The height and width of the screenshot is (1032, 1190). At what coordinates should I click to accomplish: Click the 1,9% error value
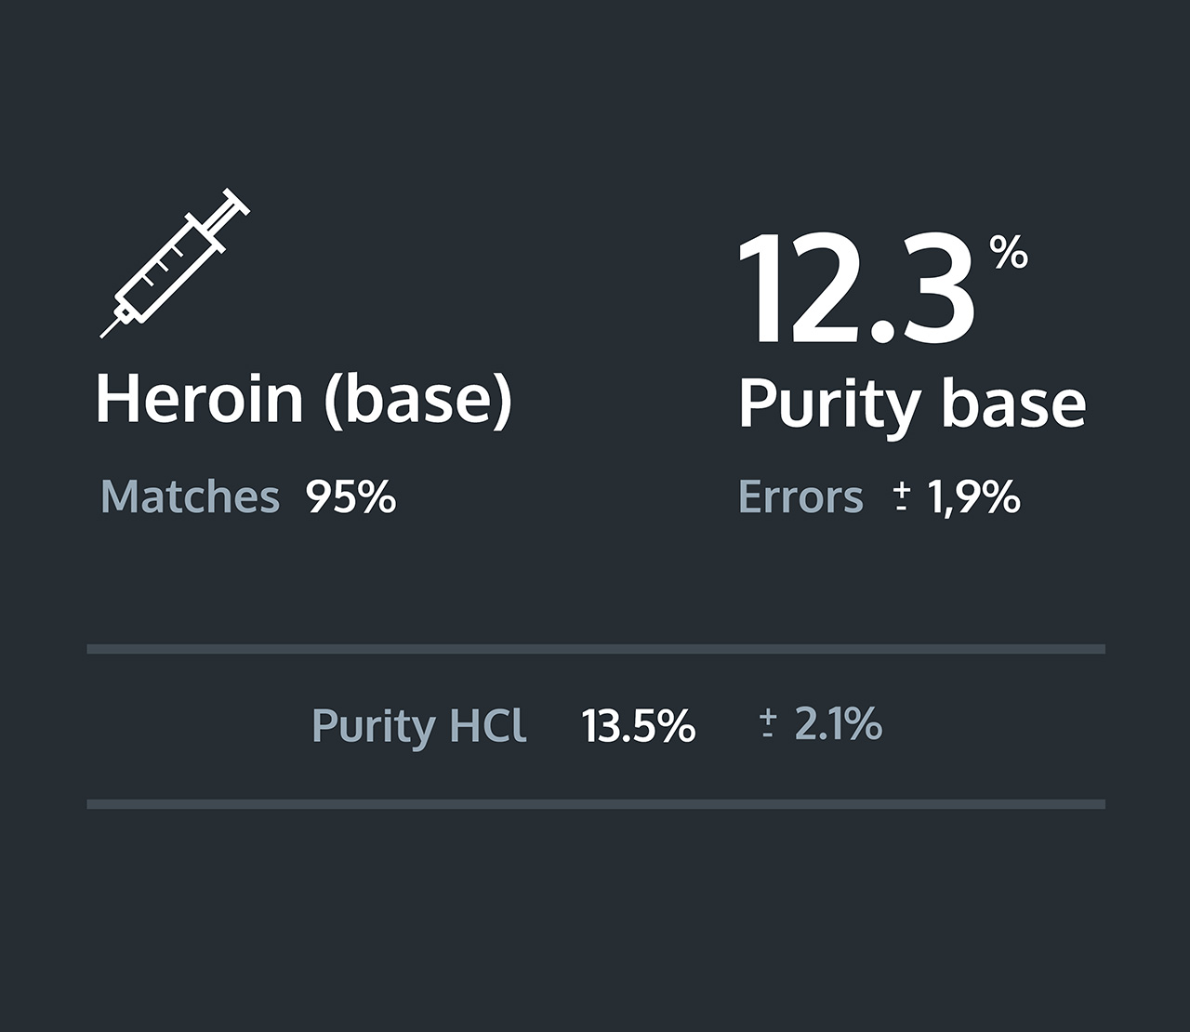pyautogui.click(x=973, y=496)
